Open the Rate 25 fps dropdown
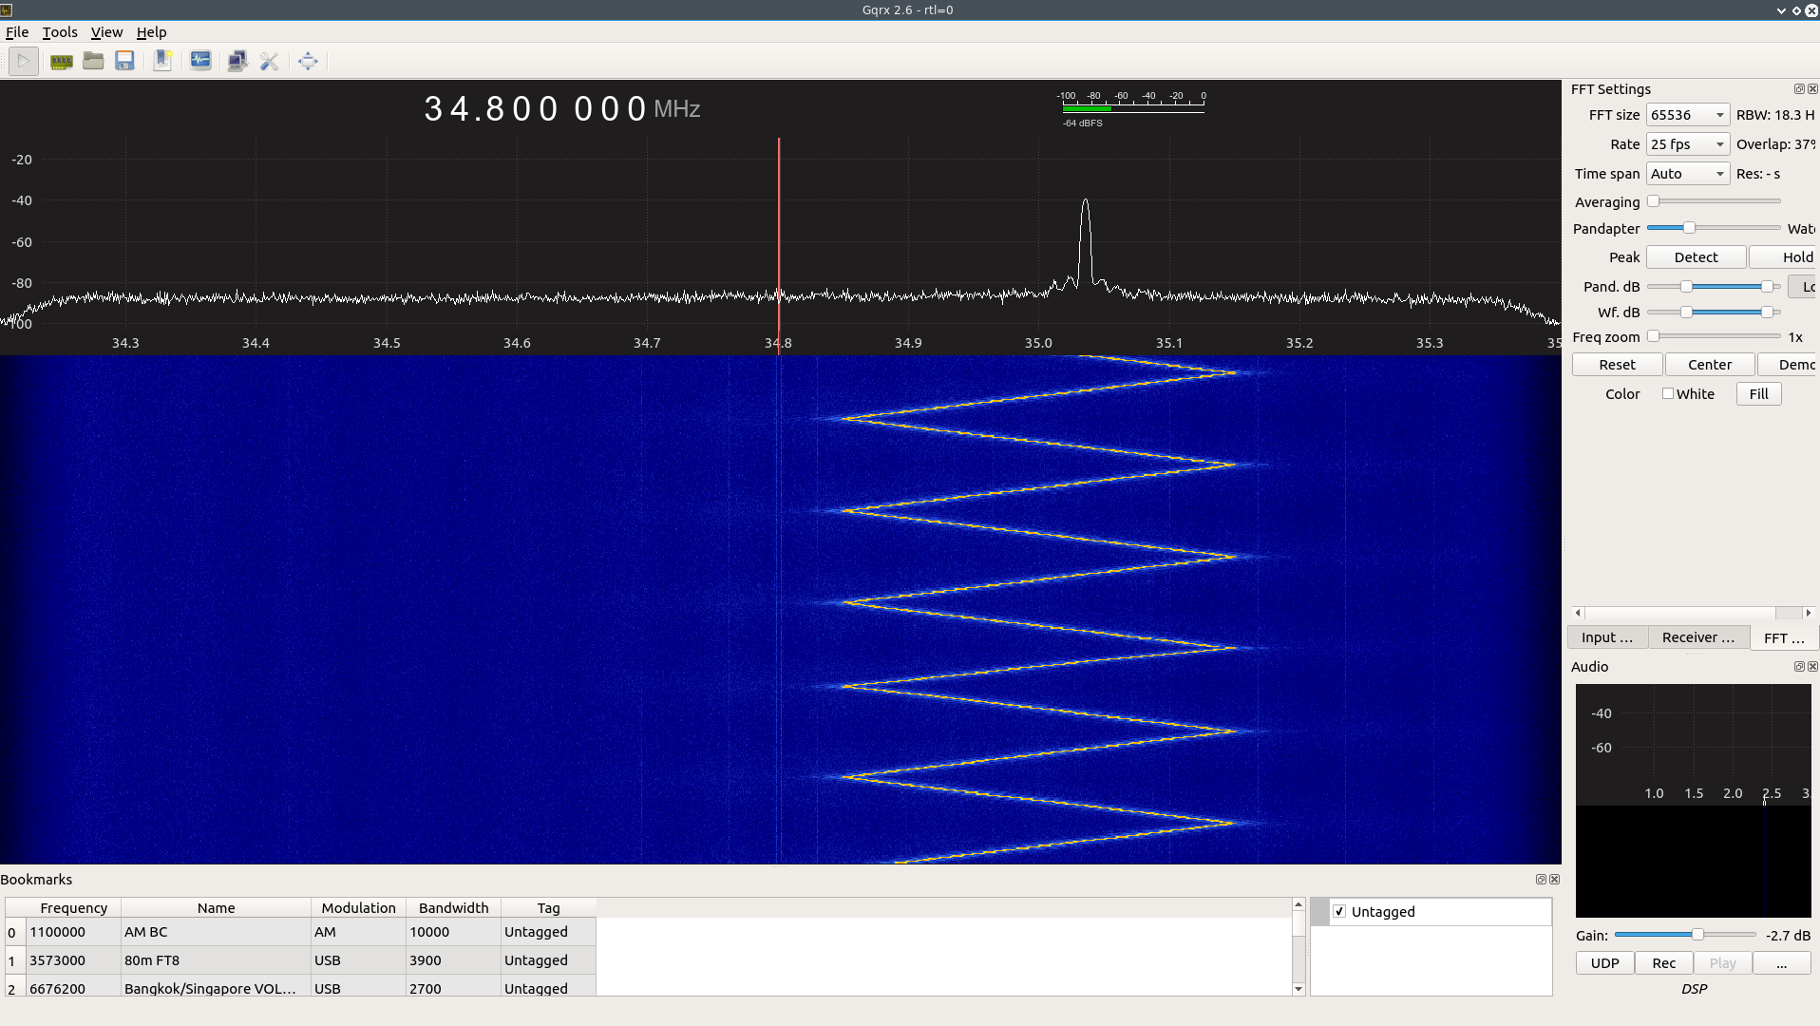The image size is (1820, 1026). 1687,144
